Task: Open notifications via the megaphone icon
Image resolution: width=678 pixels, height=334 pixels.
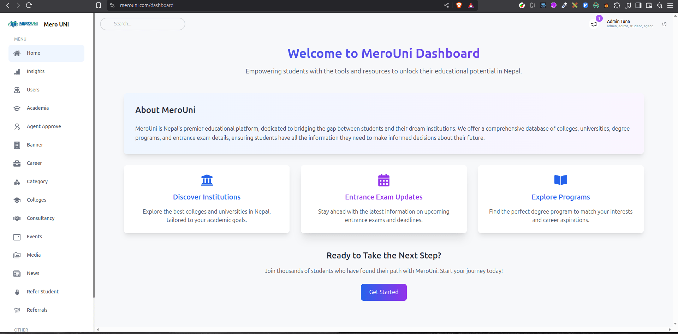Action: (594, 24)
